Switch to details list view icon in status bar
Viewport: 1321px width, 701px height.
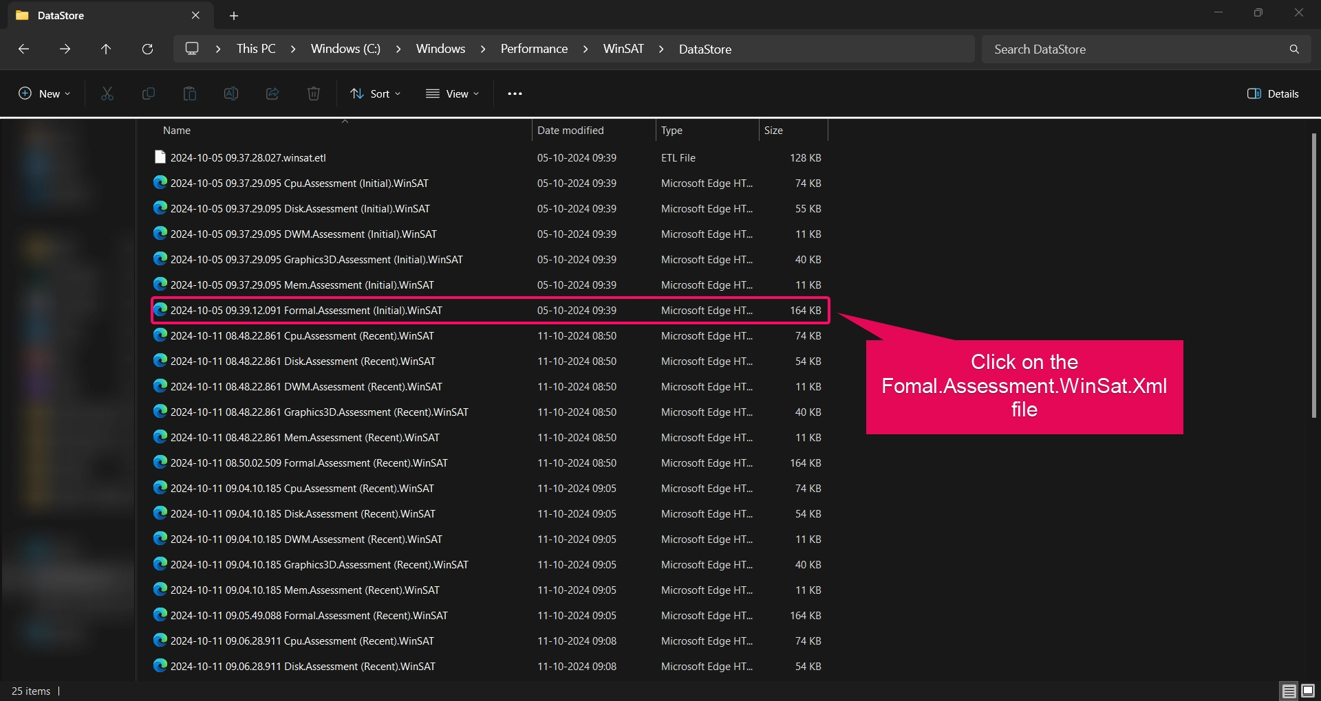click(x=1289, y=691)
